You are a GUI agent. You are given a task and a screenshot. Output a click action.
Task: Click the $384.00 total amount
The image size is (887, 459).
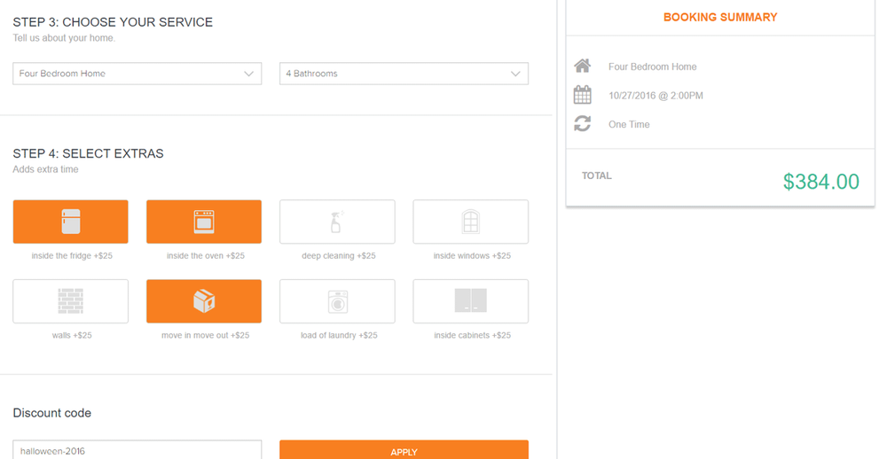pos(821,182)
